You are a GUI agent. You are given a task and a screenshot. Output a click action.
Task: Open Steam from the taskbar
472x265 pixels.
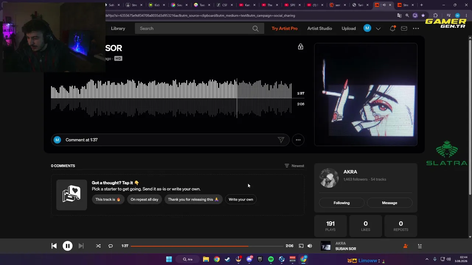point(228,259)
